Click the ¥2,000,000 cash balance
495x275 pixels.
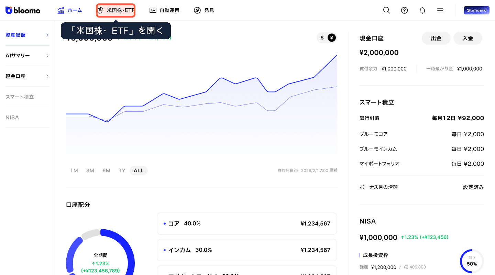point(379,53)
